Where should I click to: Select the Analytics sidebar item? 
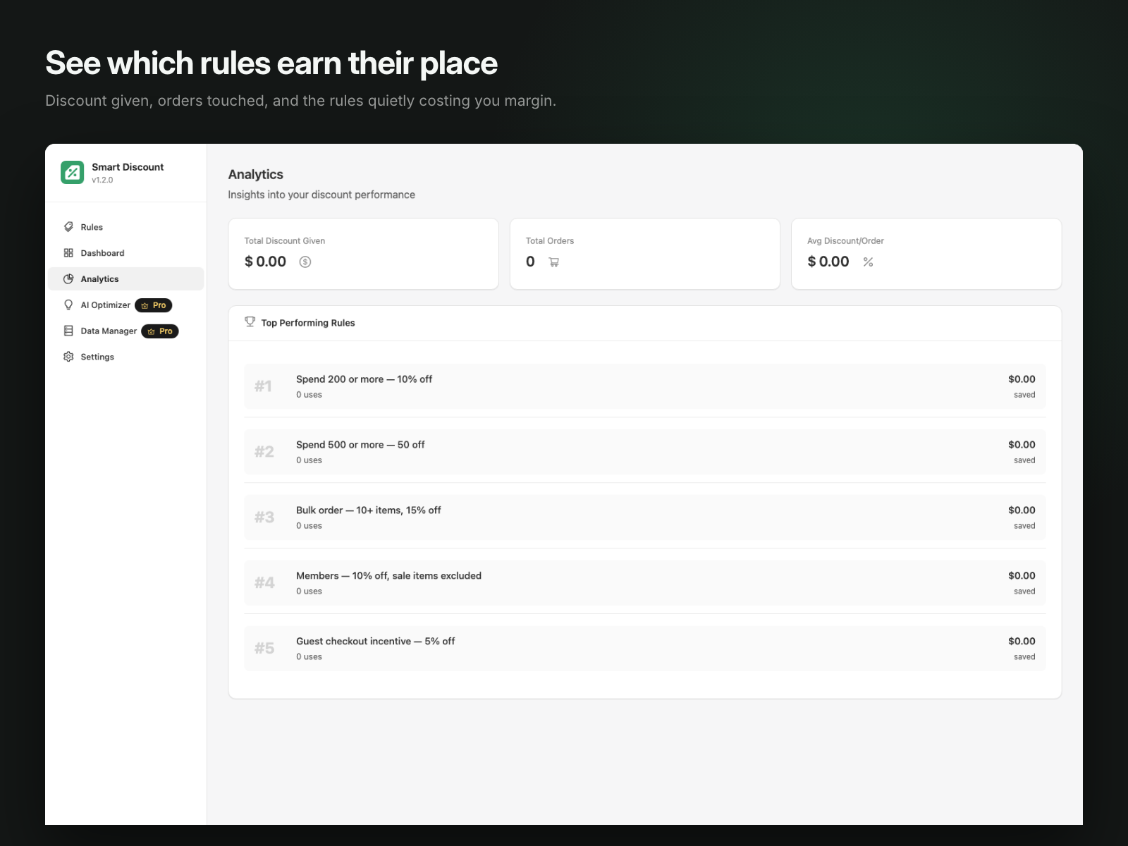(x=126, y=279)
